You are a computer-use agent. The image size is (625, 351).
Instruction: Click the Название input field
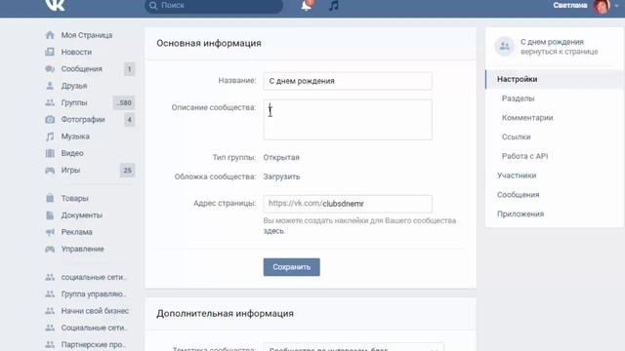[348, 81]
